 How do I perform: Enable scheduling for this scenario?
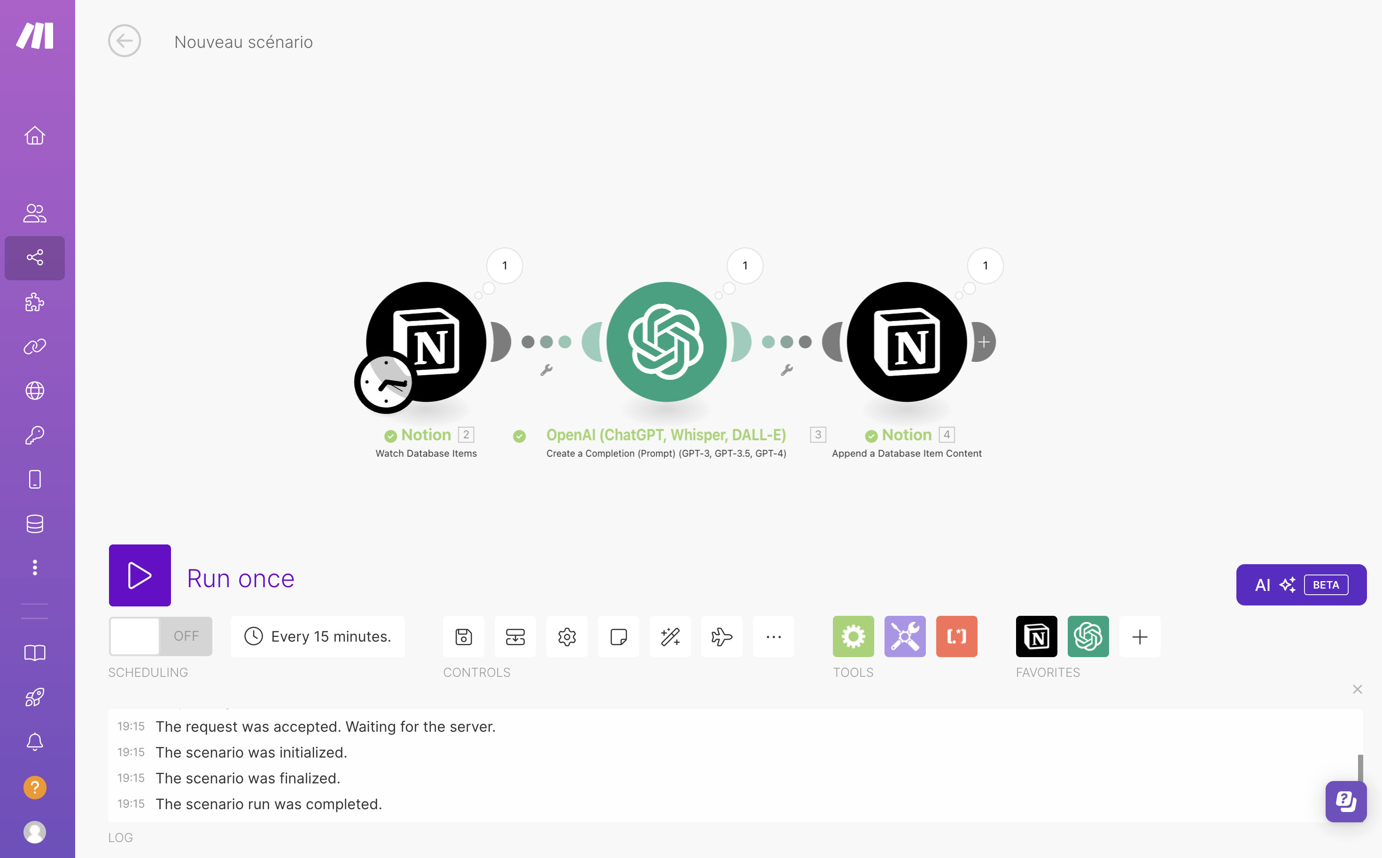click(x=160, y=636)
